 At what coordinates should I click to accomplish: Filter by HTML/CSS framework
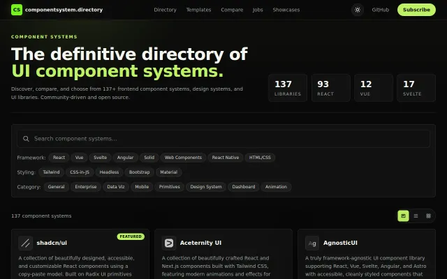tap(260, 158)
